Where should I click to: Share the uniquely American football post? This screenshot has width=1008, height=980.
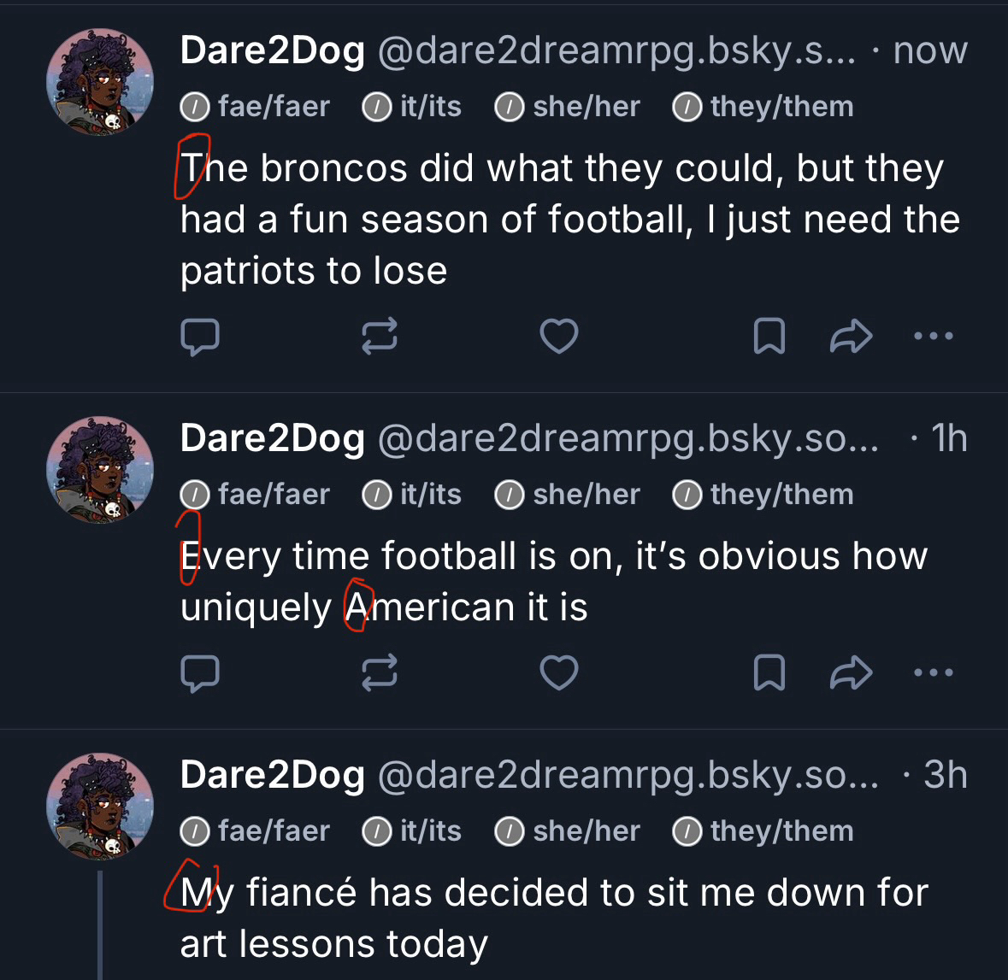(851, 673)
